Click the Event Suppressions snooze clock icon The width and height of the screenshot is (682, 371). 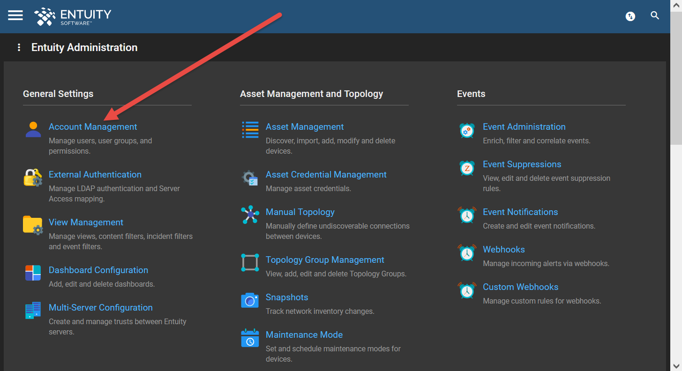[x=467, y=167]
